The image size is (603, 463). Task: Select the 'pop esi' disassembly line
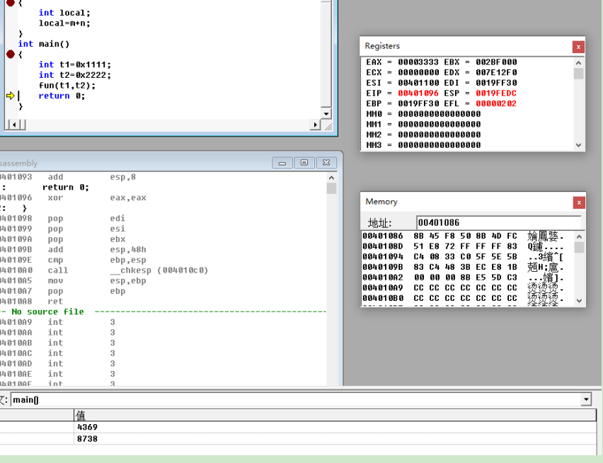click(x=63, y=229)
